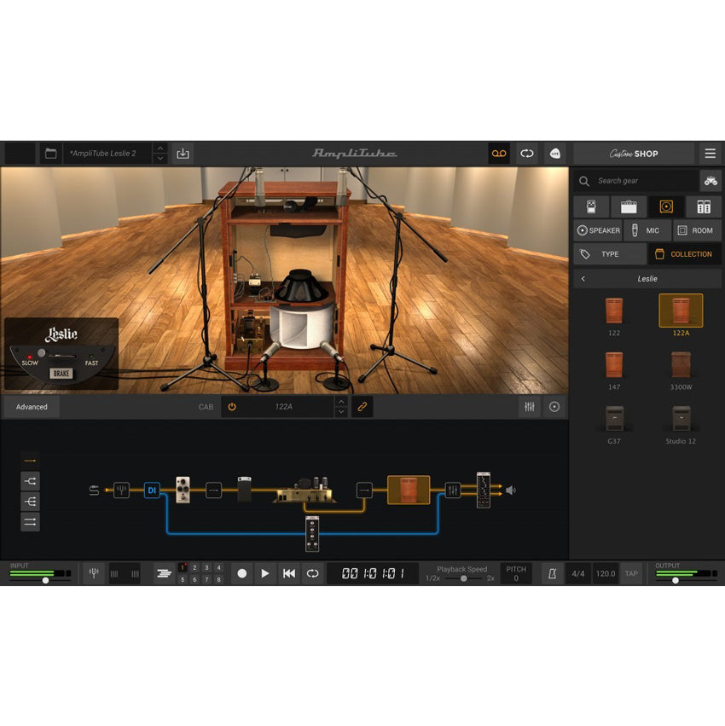Viewport: 725px width, 726px height.
Task: Adjust the Playback Speed slider
Action: tap(464, 578)
